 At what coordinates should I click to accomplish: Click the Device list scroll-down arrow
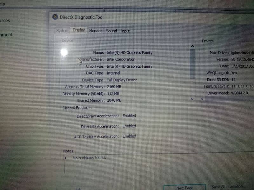[x=192, y=99]
